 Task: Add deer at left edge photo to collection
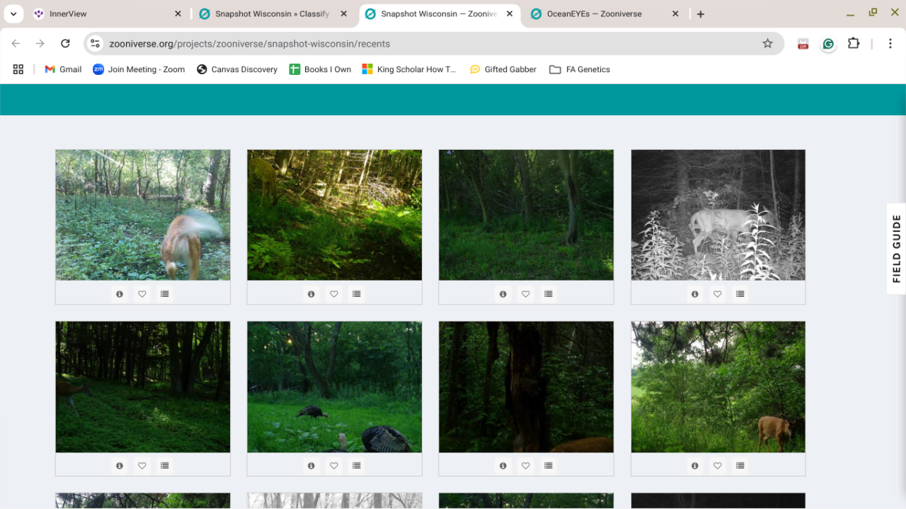point(165,466)
